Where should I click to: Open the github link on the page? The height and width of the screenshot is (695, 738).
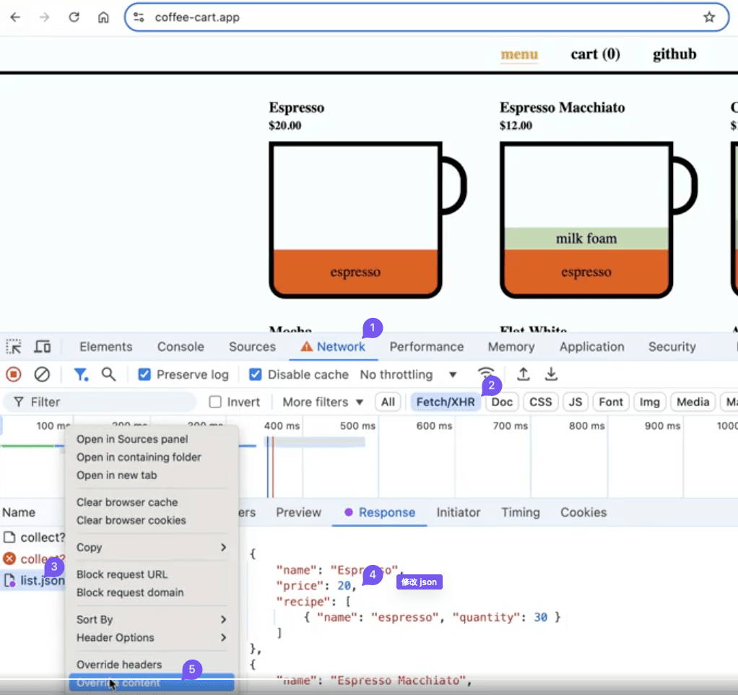coord(673,54)
